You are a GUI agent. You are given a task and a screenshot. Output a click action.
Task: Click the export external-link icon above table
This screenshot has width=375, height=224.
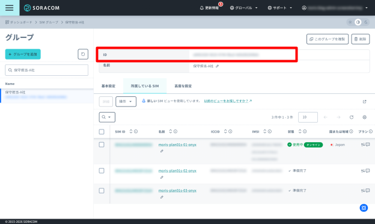tap(364, 102)
